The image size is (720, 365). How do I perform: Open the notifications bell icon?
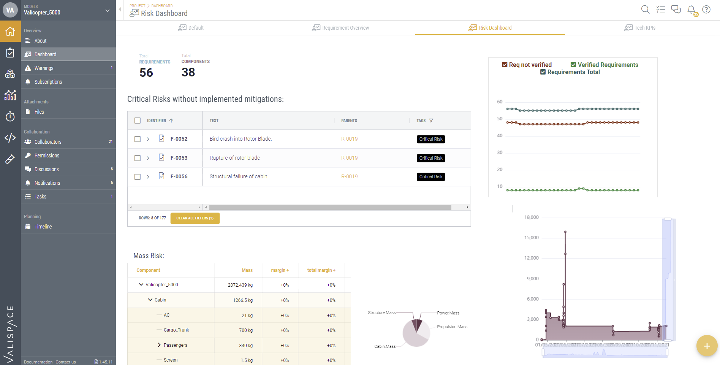pos(691,10)
